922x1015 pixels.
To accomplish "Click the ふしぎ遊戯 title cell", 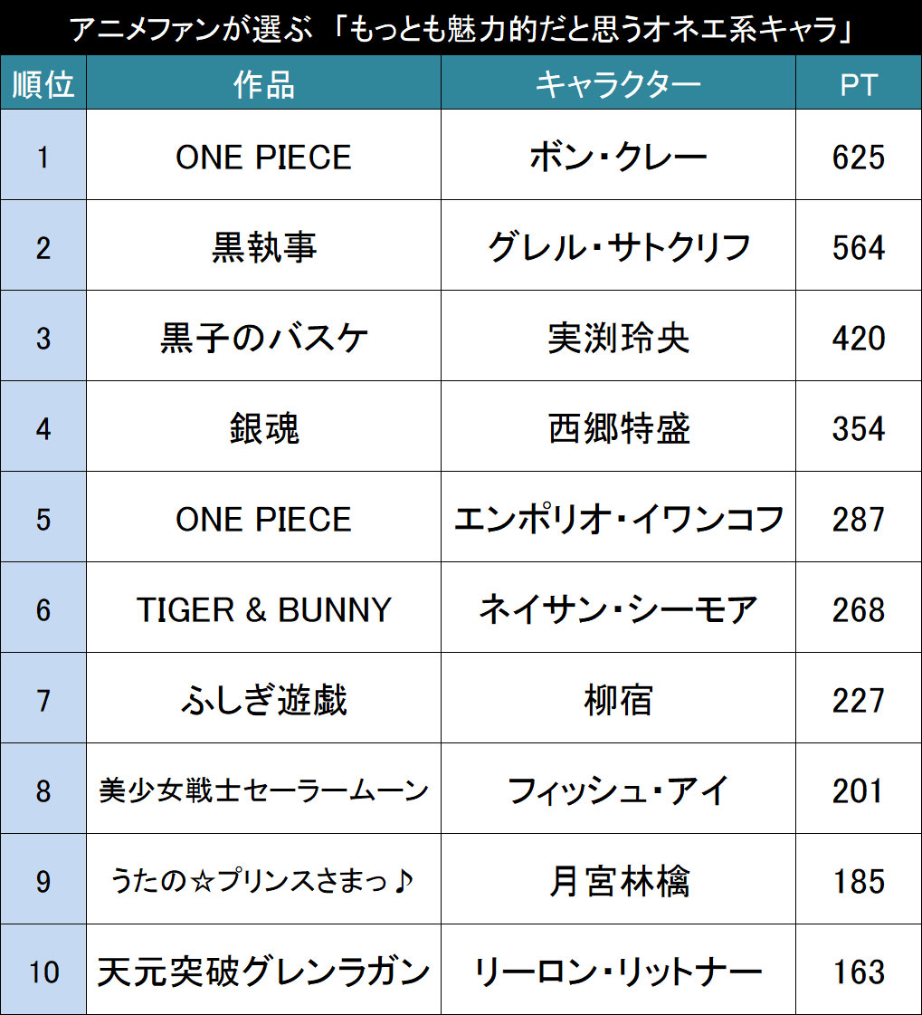I will tap(263, 698).
